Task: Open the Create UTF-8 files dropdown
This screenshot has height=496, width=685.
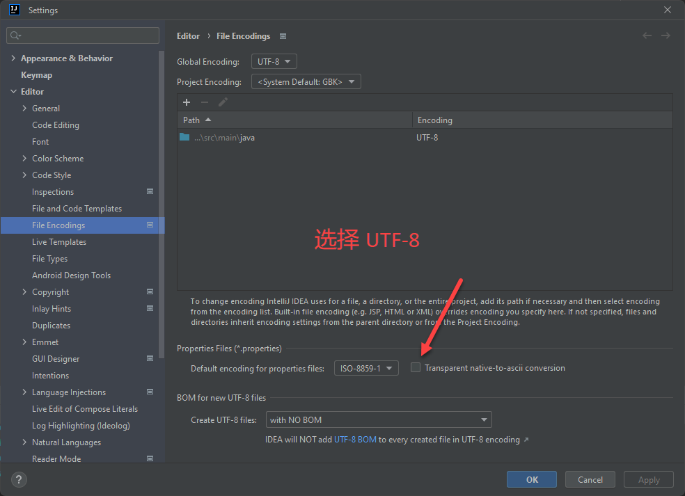Action: pos(378,419)
